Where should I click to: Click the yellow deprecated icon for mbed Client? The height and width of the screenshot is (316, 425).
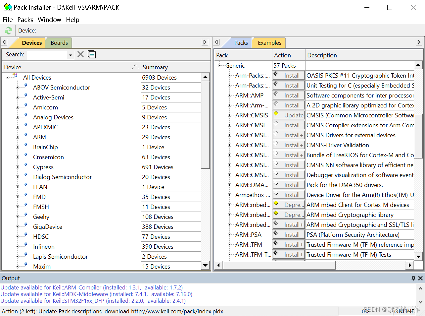(x=276, y=204)
